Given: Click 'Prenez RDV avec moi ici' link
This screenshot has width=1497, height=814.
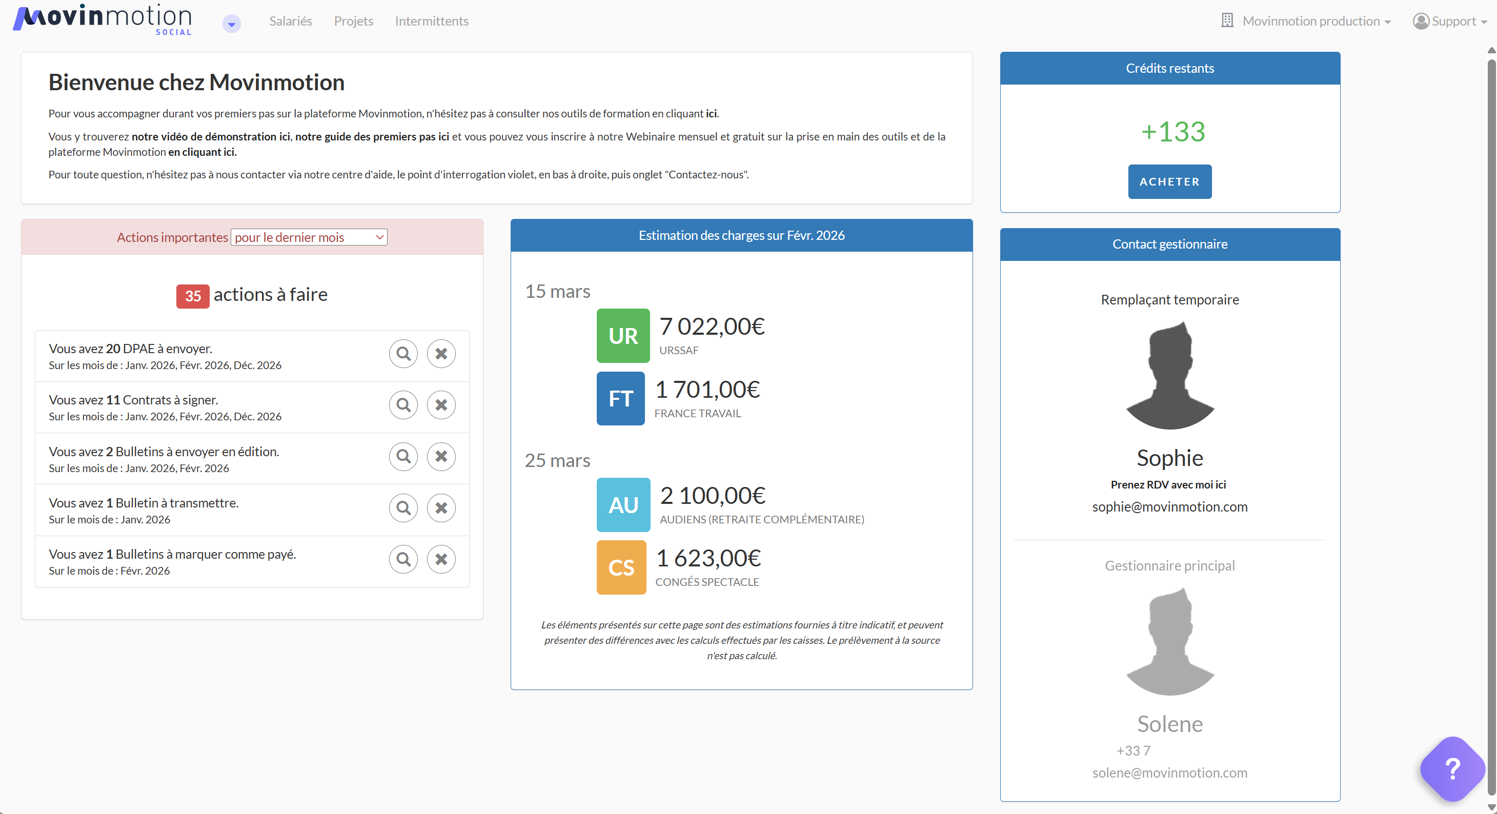Looking at the screenshot, I should click(1168, 484).
